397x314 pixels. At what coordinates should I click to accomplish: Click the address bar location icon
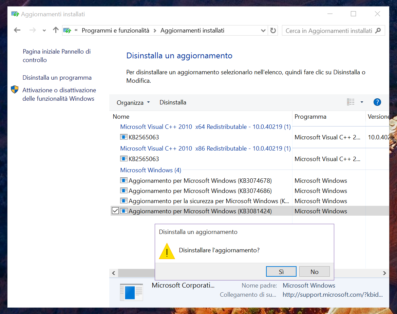point(67,31)
